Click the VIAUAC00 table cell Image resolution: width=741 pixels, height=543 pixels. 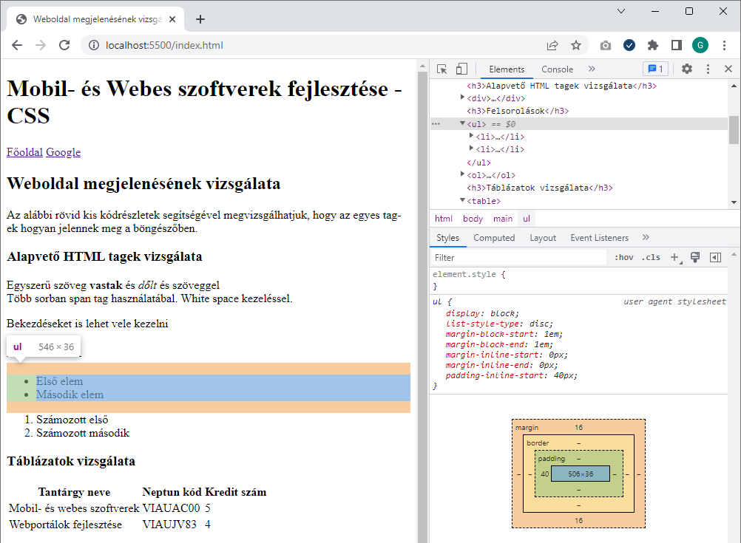[x=171, y=508]
